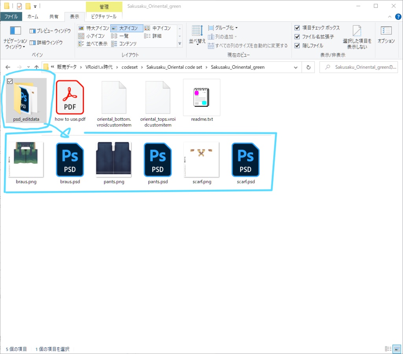Image resolution: width=403 pixels, height=354 pixels.
Task: Open Explorer help question mark
Action: pos(398,17)
